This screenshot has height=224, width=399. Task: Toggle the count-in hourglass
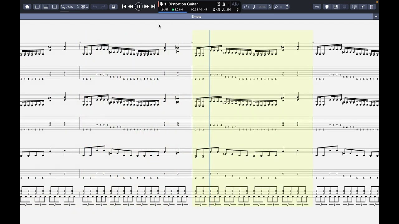(219, 4)
